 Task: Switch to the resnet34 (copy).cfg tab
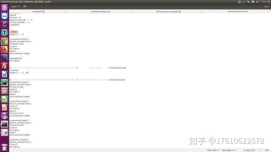pyautogui.click(x=100, y=12)
